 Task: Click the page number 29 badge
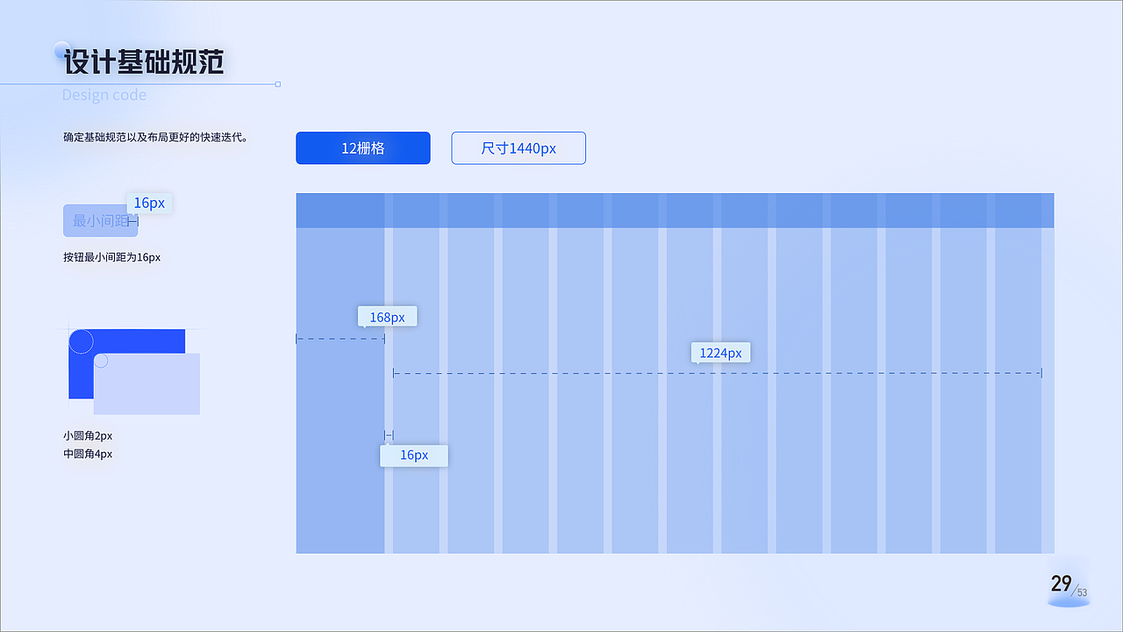pos(1064,585)
